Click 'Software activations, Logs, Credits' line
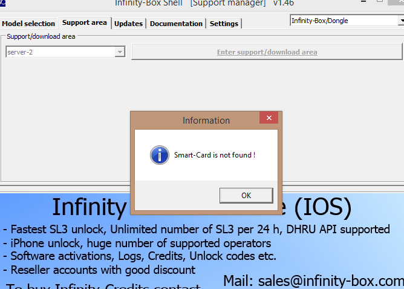This screenshot has width=404, height=289. tap(139, 256)
